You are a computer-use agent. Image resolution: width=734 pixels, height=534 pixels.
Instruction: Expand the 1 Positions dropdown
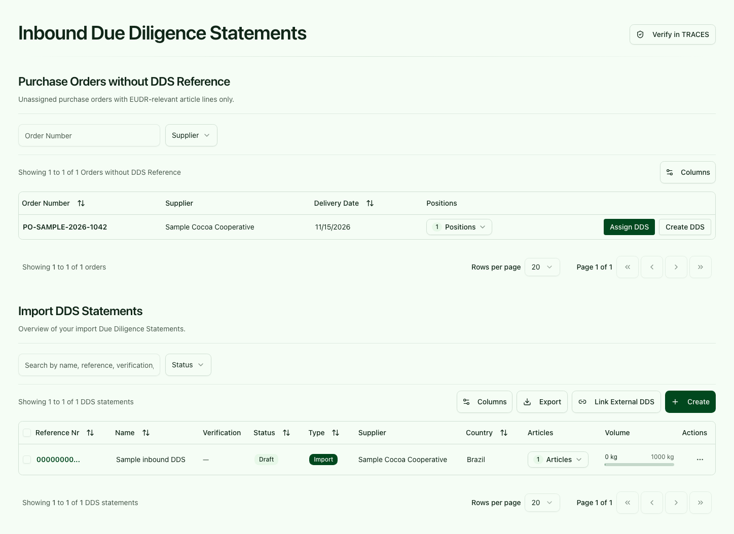tap(459, 227)
